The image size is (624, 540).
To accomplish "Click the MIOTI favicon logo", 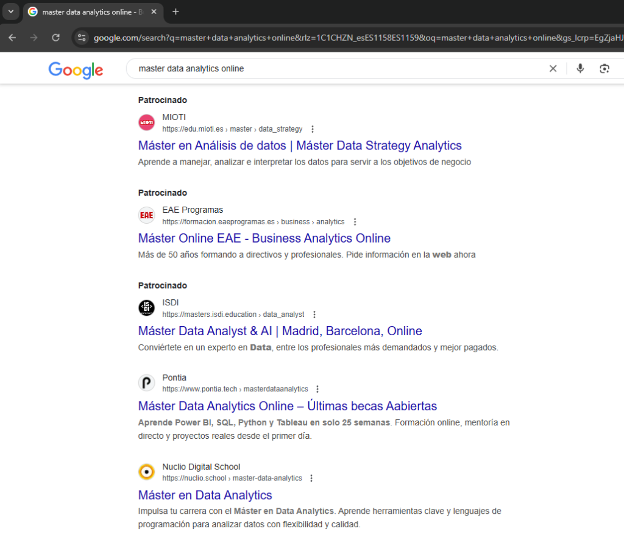I will 146,122.
